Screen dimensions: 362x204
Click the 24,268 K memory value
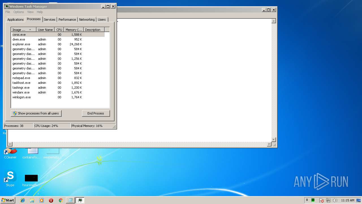click(76, 44)
